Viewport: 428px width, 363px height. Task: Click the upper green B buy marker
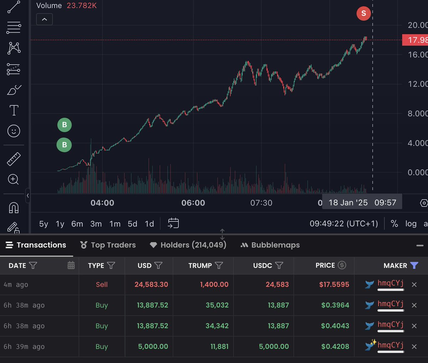point(65,125)
